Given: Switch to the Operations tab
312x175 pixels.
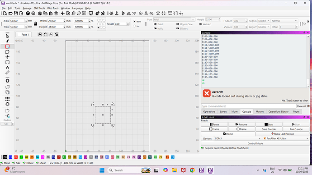Looking at the screenshot, I should (x=209, y=111).
